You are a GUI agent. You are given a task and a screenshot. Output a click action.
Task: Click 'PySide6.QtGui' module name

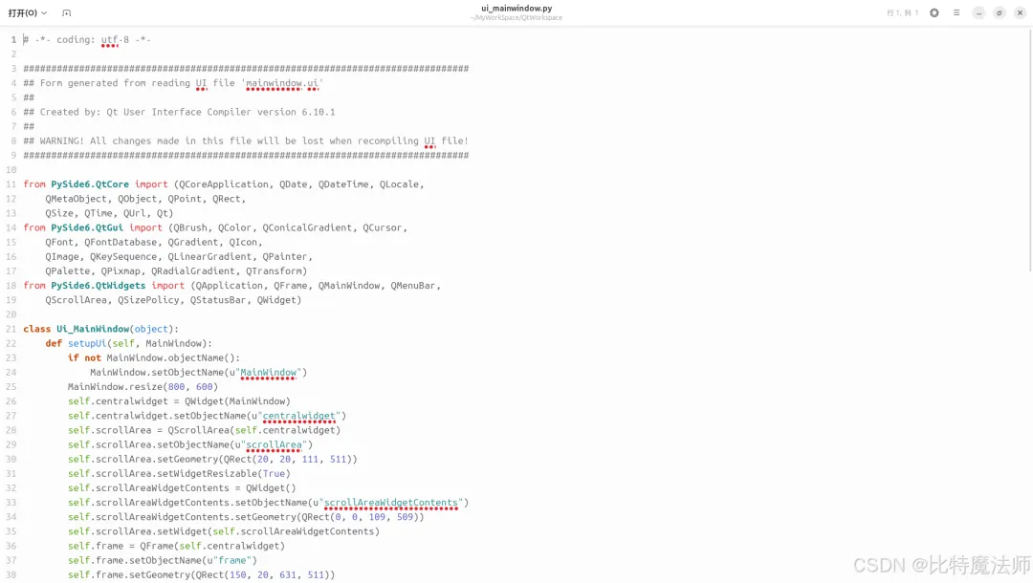87,227
